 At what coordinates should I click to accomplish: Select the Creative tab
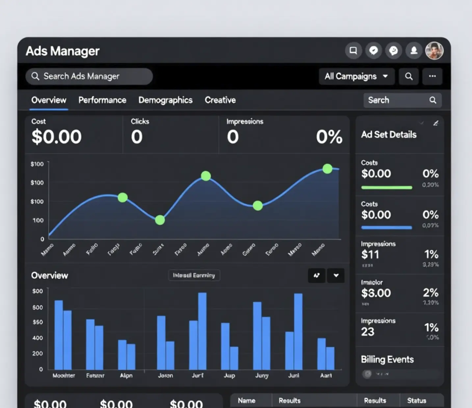[220, 100]
